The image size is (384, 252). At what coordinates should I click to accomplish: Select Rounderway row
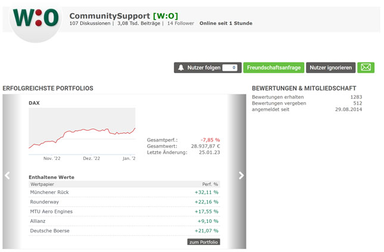pyautogui.click(x=124, y=202)
